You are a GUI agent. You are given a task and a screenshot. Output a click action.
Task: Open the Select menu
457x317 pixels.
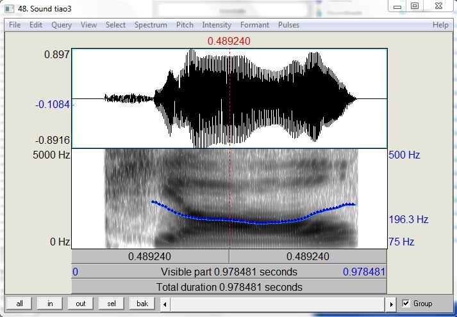click(115, 25)
